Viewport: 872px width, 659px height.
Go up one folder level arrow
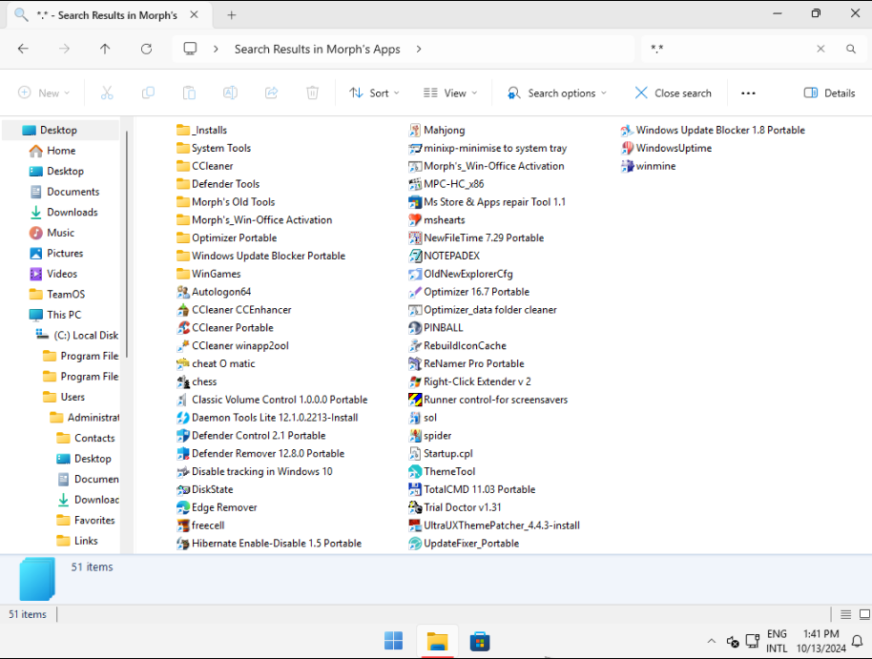[x=105, y=49]
